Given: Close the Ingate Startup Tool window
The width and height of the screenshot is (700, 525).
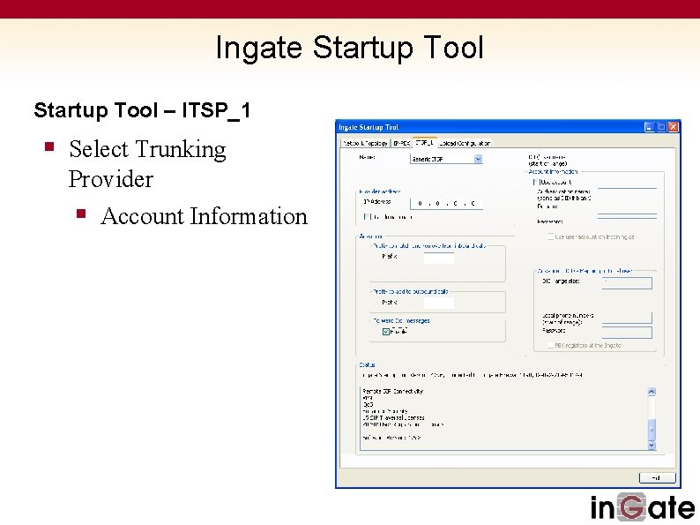Looking at the screenshot, I should (673, 127).
